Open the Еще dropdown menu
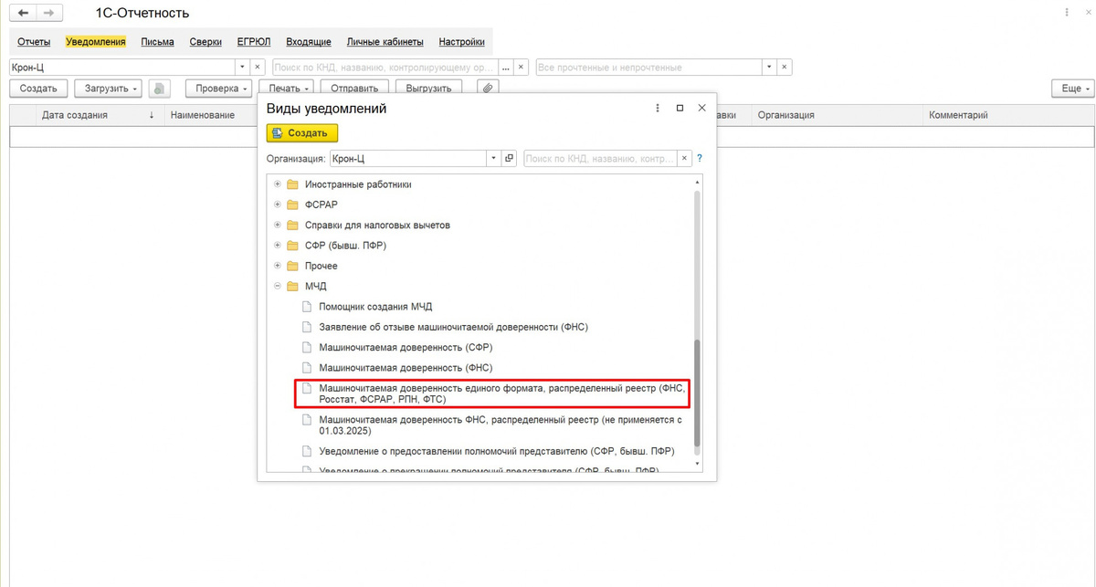Screen dimensions: 1096x587 click(1072, 89)
